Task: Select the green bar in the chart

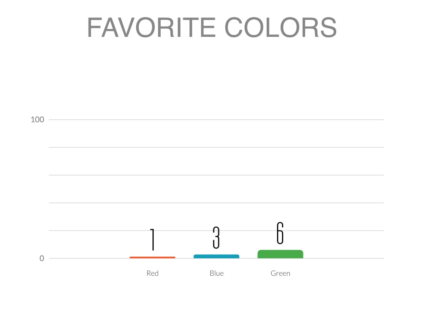Action: (x=280, y=254)
